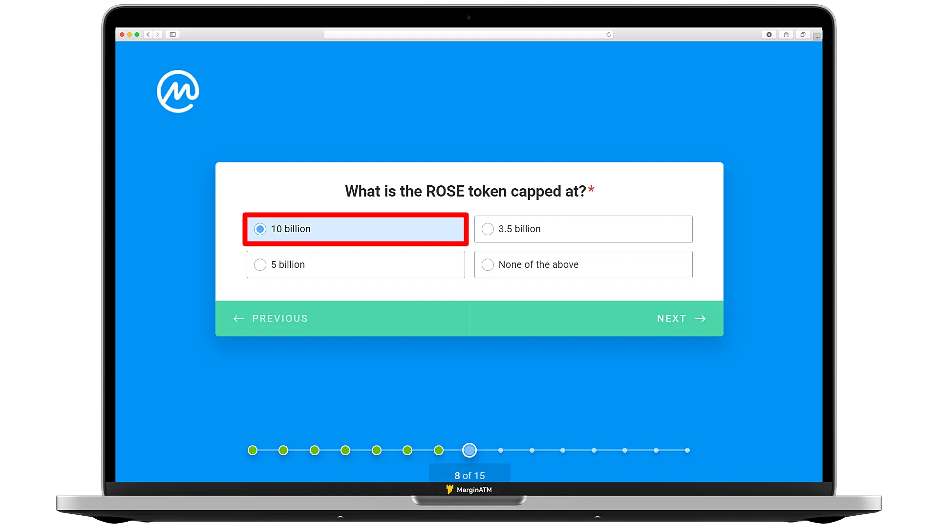Image resolution: width=938 pixels, height=528 pixels.
Task: Click the share/export icon in toolbar
Action: tap(787, 34)
